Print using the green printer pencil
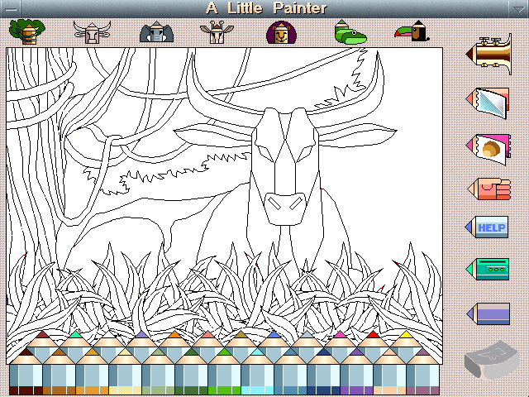Screen dimensions: 529x397 488,269
